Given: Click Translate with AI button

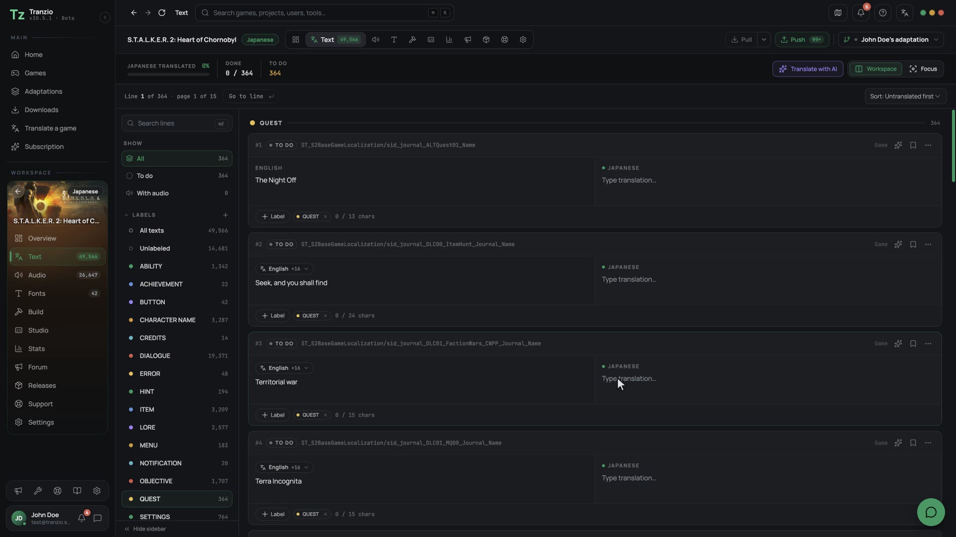Looking at the screenshot, I should click(808, 69).
